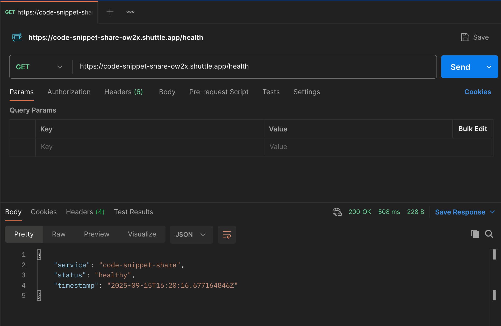Open the Cookies manager
Image resolution: width=501 pixels, height=326 pixels.
[477, 92]
